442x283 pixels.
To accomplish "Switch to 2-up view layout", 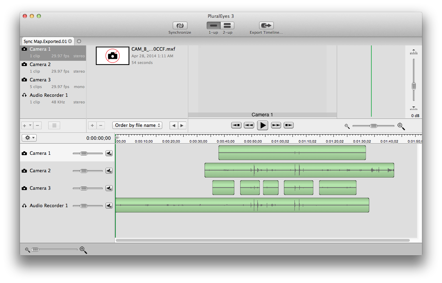I will [x=227, y=26].
